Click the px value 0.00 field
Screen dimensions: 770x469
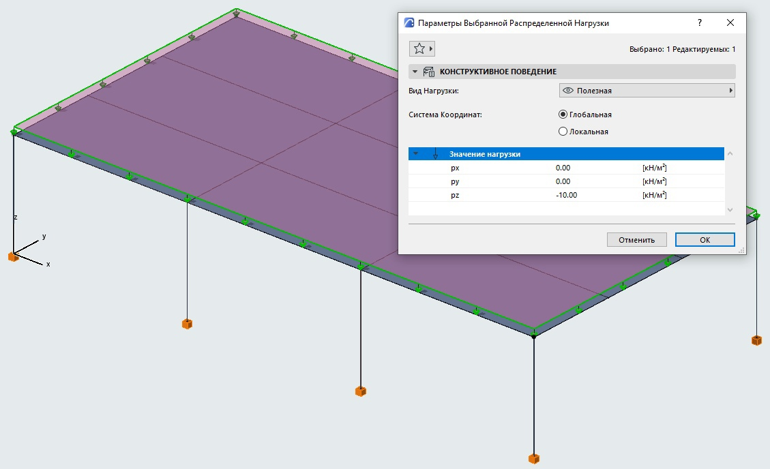pos(563,168)
